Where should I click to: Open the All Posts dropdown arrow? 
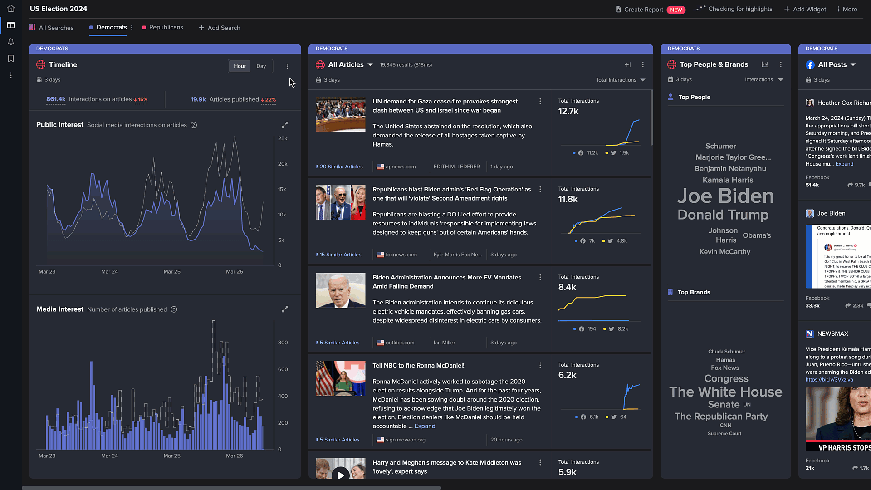click(x=852, y=64)
